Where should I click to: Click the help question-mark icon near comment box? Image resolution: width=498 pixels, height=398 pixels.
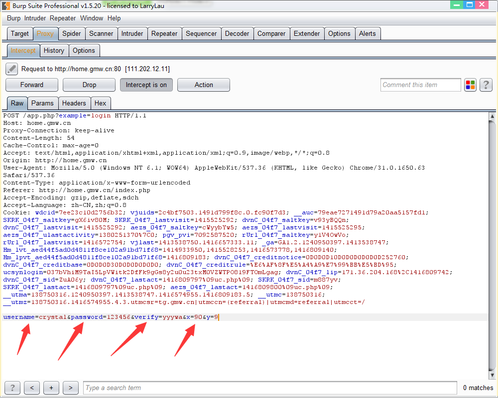click(486, 85)
